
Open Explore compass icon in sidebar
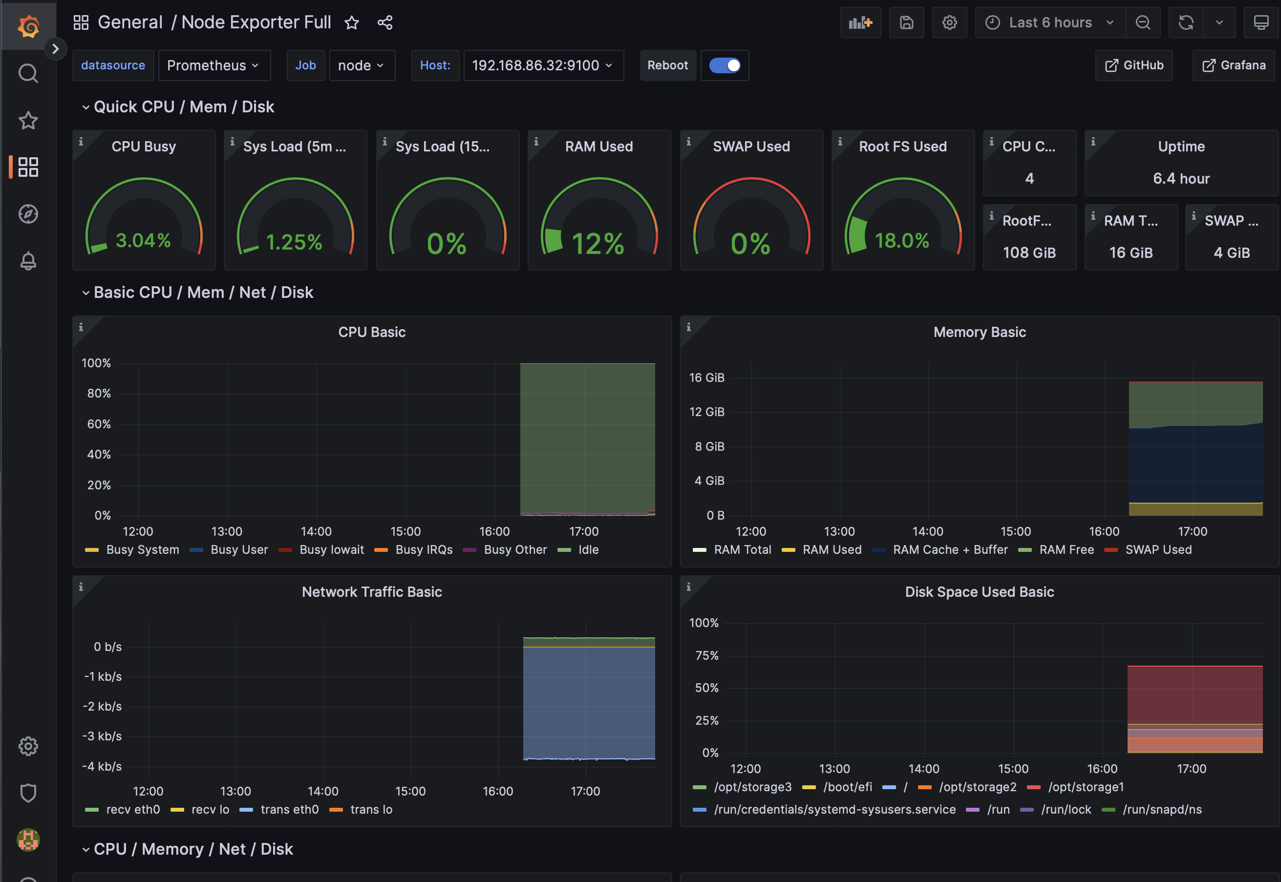click(x=28, y=214)
